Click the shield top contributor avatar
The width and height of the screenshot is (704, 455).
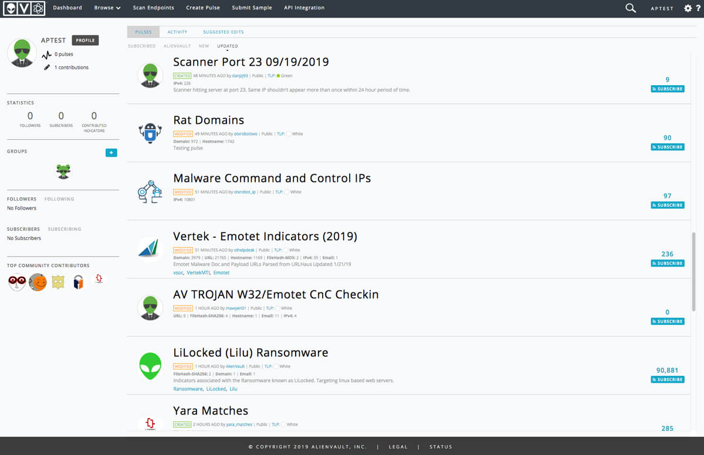[78, 282]
